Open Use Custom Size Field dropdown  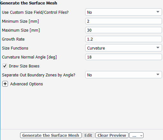click(x=123, y=12)
